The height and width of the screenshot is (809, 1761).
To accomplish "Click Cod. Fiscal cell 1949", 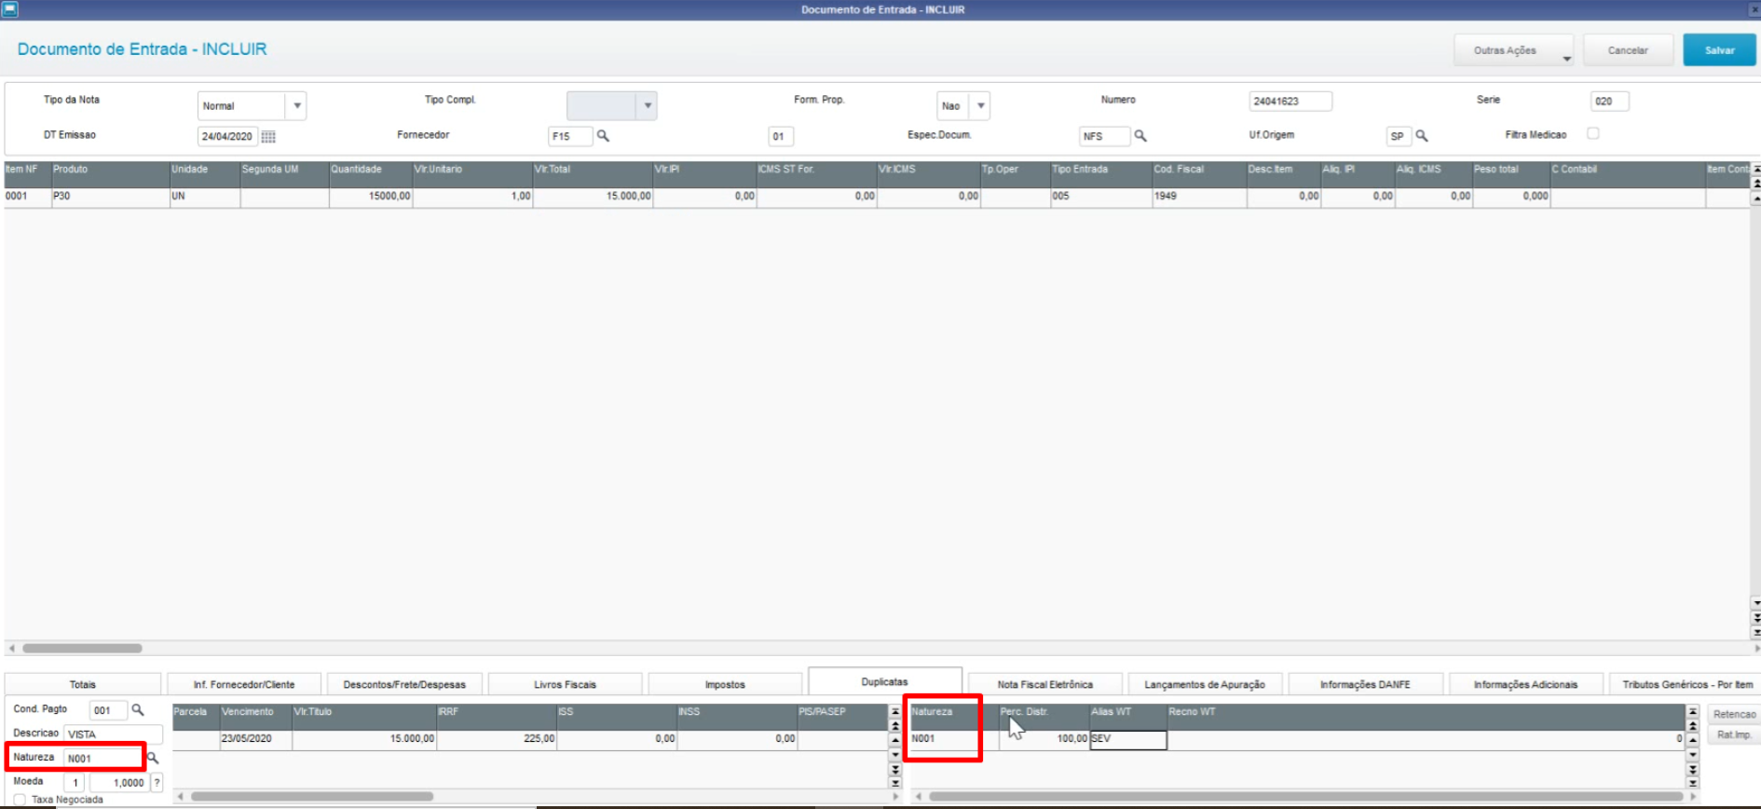I will point(1199,197).
